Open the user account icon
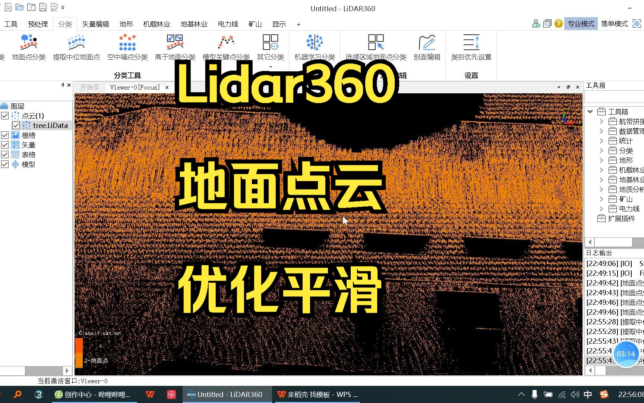Screen dimensions: 644x403 pos(536,24)
